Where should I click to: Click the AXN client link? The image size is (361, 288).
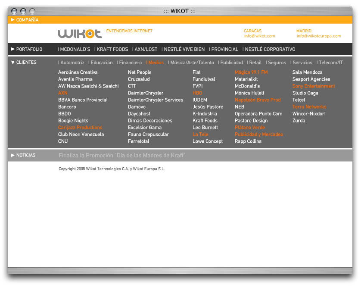63,93
